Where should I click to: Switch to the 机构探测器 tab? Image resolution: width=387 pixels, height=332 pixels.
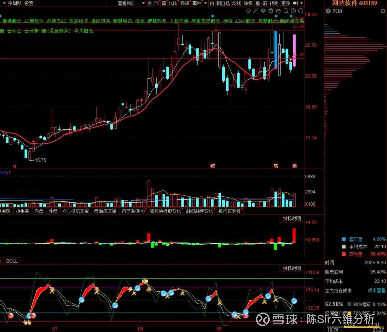229,211
